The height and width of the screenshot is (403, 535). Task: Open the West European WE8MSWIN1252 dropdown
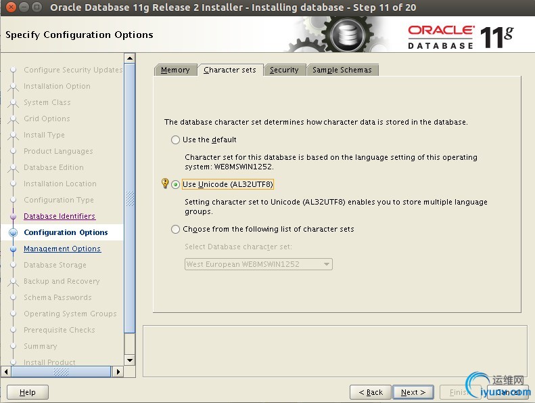tap(258, 264)
